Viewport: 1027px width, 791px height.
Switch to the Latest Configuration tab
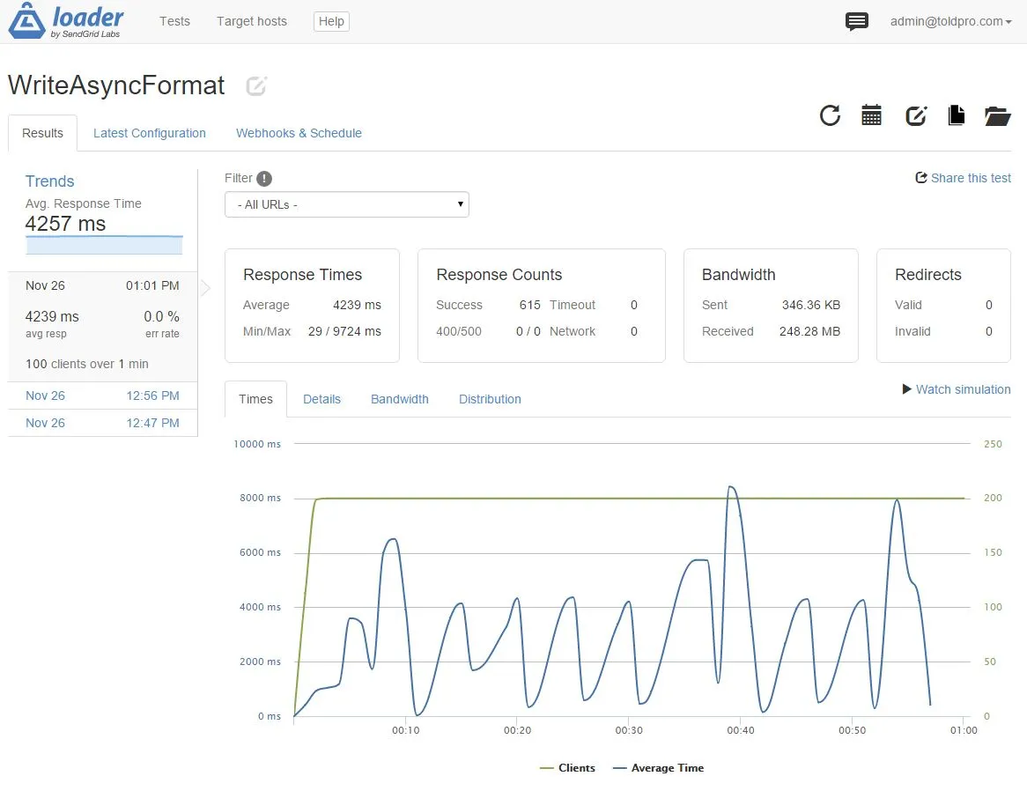150,133
